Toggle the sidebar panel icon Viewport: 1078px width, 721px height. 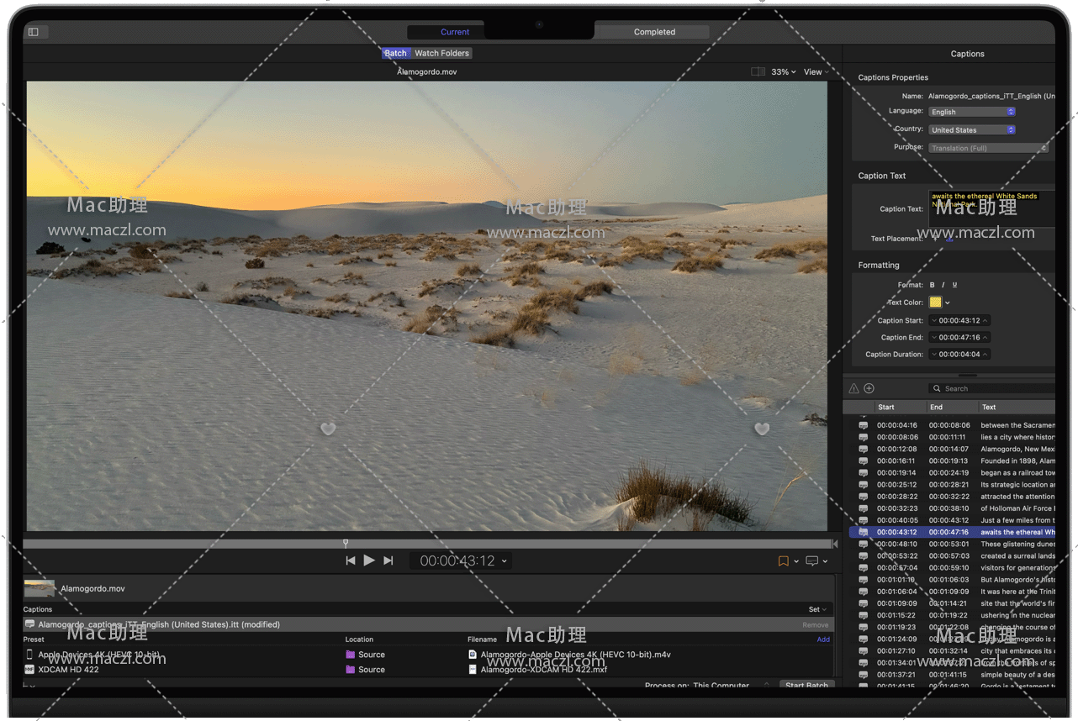pos(34,32)
